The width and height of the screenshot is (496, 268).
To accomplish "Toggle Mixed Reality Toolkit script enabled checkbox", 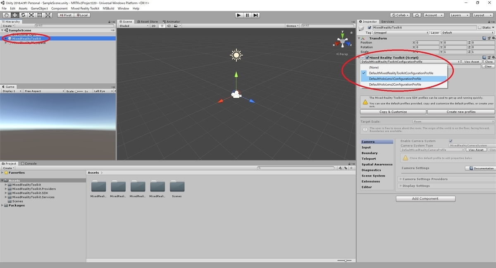I will click(367, 58).
